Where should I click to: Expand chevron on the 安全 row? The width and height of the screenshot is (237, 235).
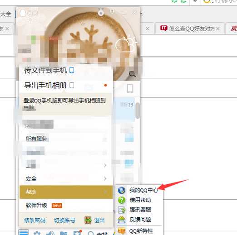(x=105, y=179)
